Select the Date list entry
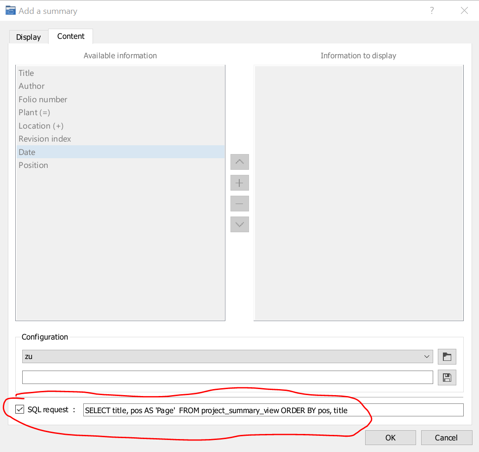 click(27, 152)
